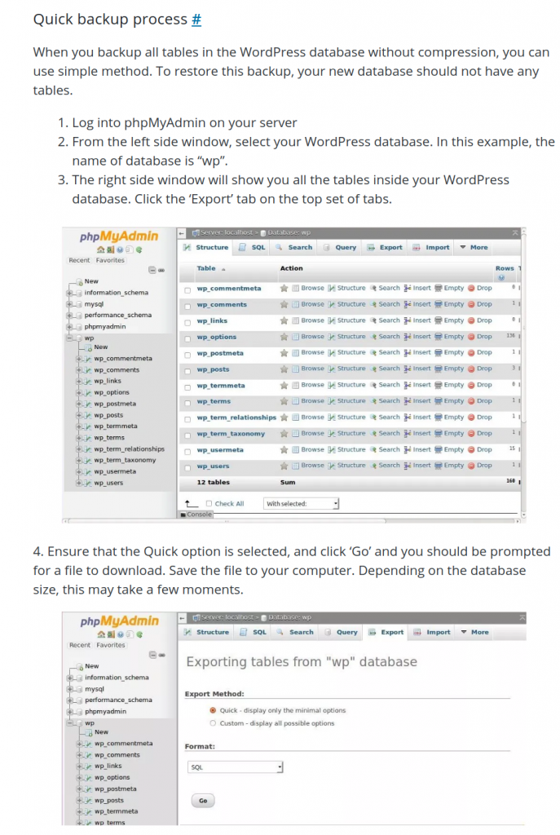This screenshot has height=835, width=560.
Task: Select the Custom export method radio button
Action: [x=213, y=723]
